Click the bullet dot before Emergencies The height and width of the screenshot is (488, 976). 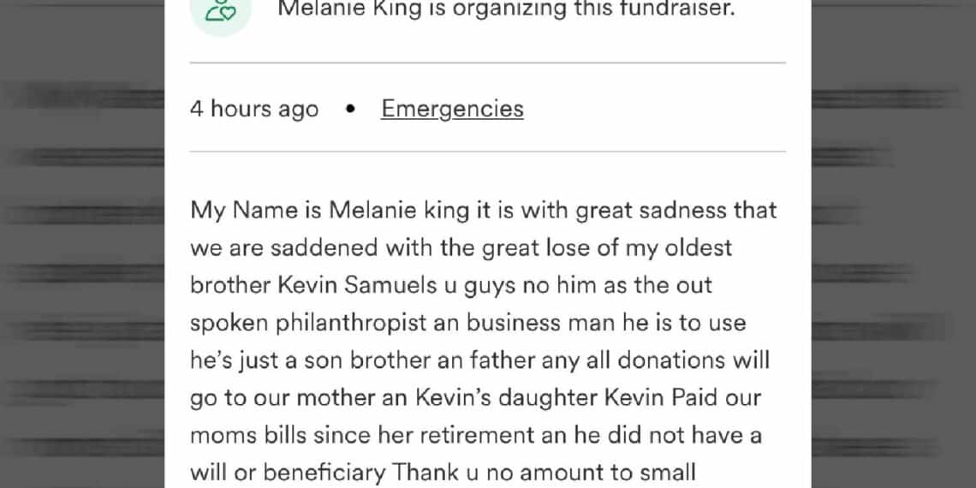point(350,110)
